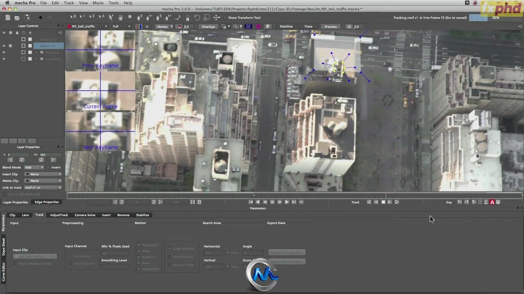Click the Stabilize button
Viewport: 524px width, 294px height.
coord(286,27)
